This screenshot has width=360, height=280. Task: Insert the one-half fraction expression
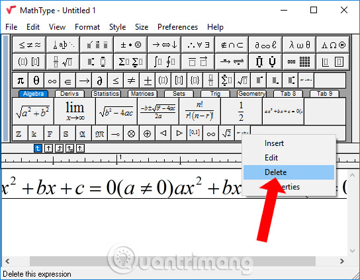pos(242,112)
